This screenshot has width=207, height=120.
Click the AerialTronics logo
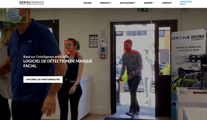pos(31,3)
